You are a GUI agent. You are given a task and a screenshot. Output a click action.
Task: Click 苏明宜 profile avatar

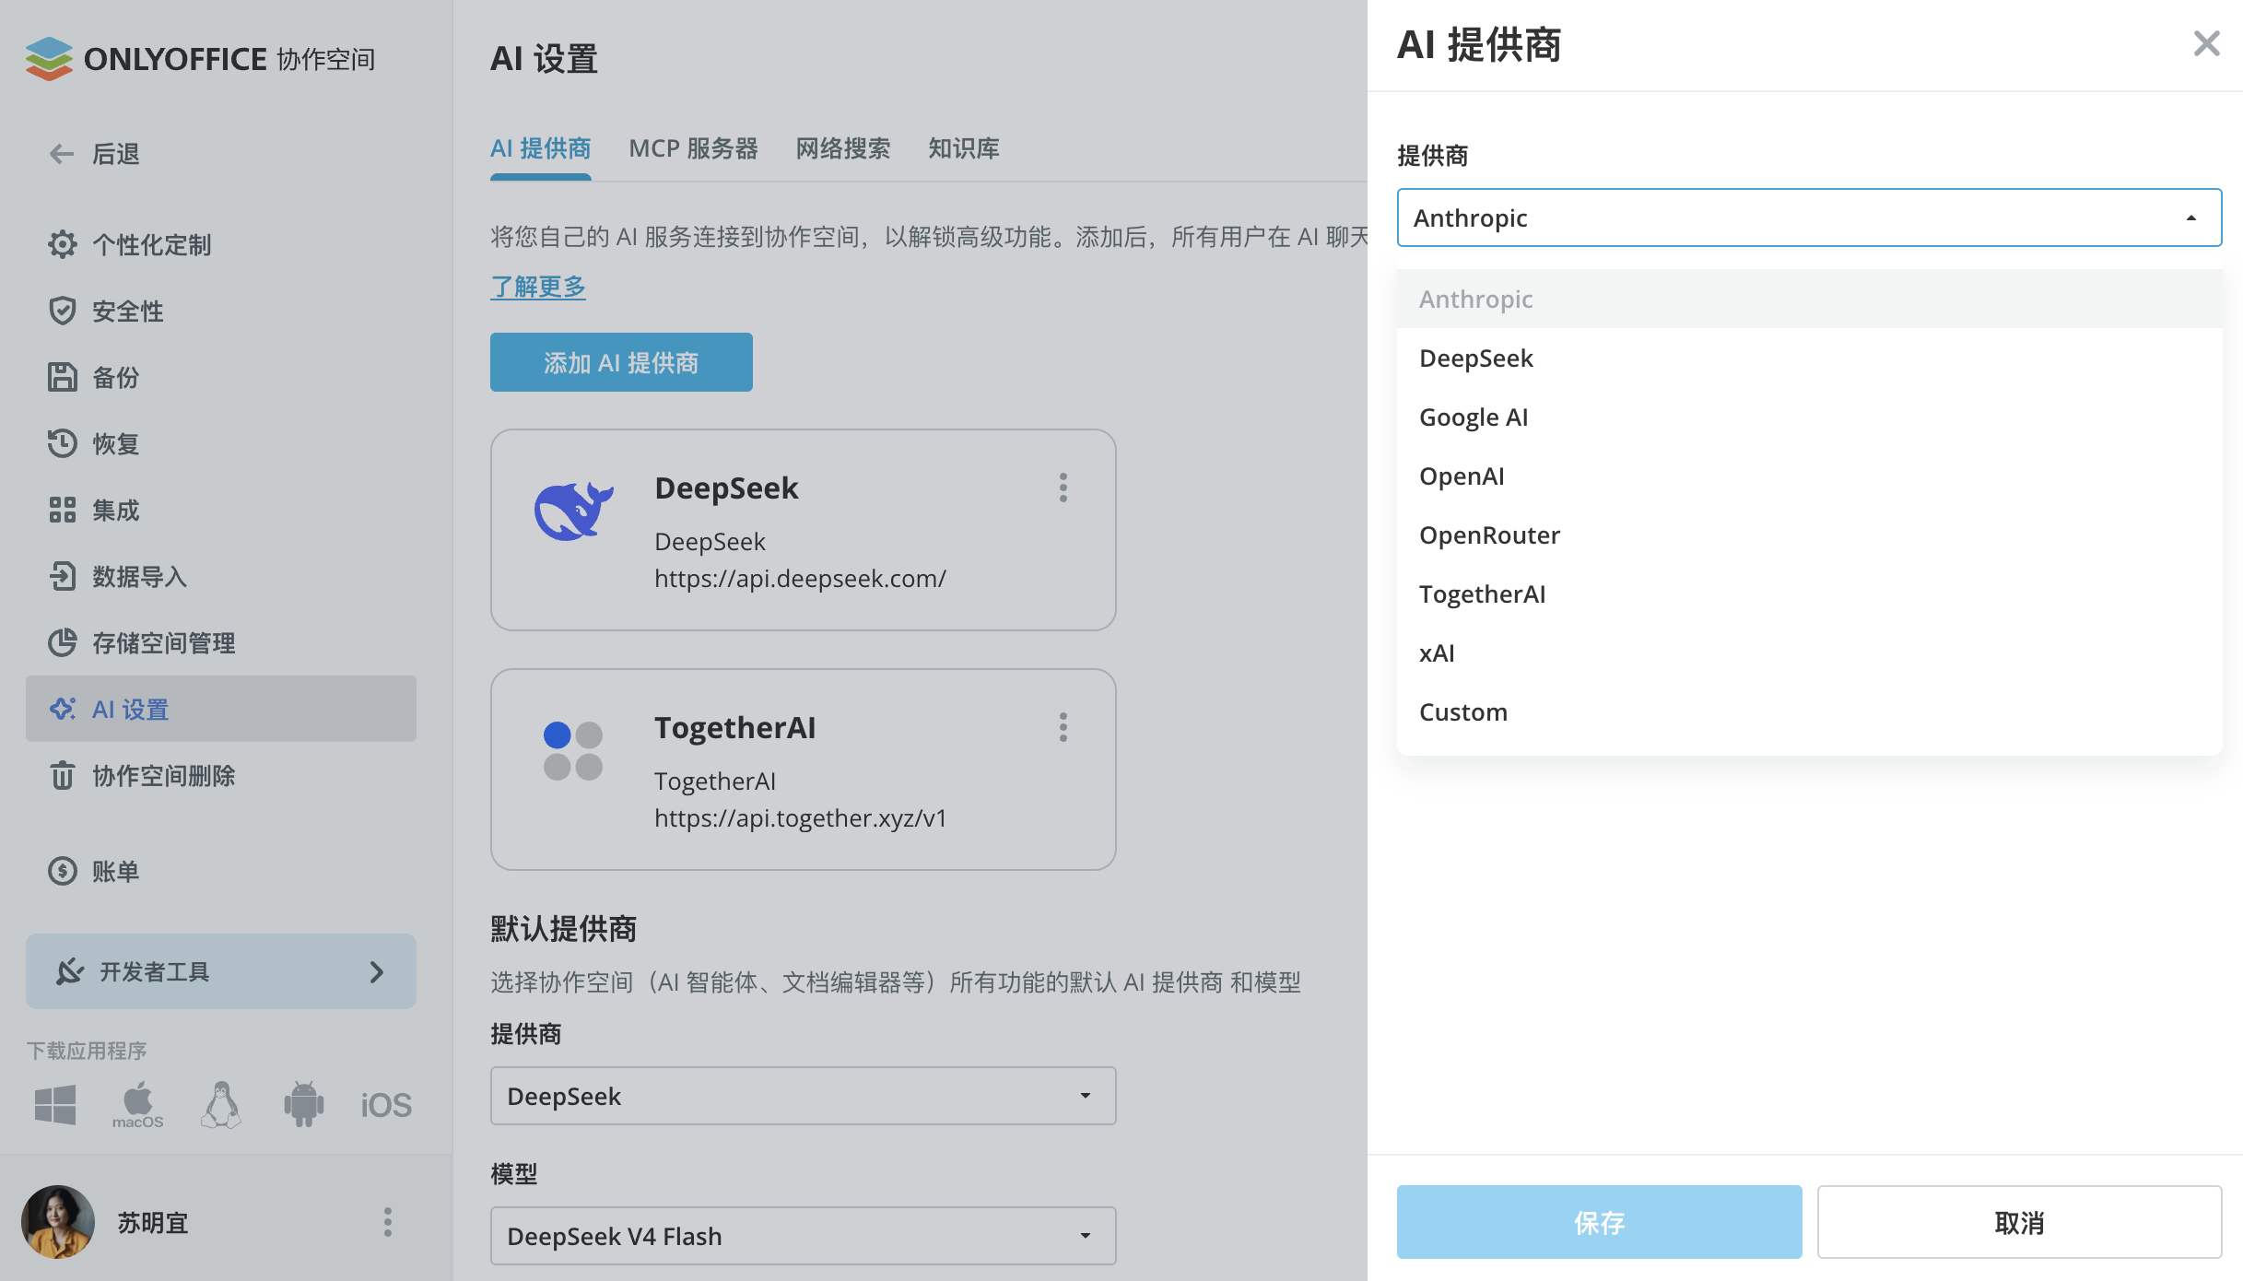(58, 1222)
